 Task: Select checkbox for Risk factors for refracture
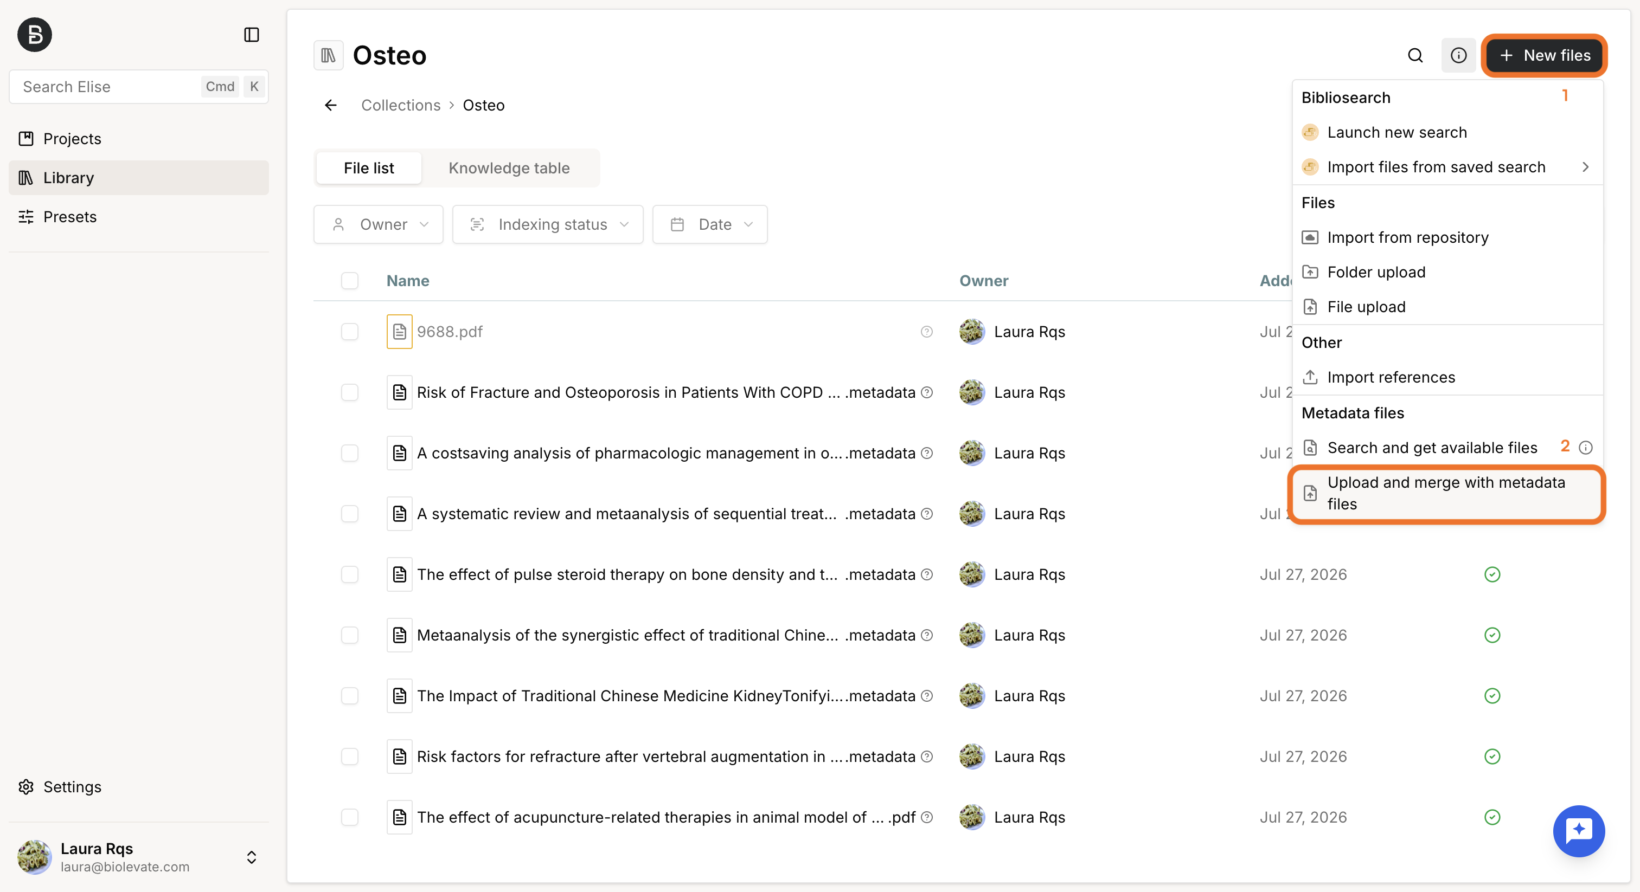pos(349,757)
